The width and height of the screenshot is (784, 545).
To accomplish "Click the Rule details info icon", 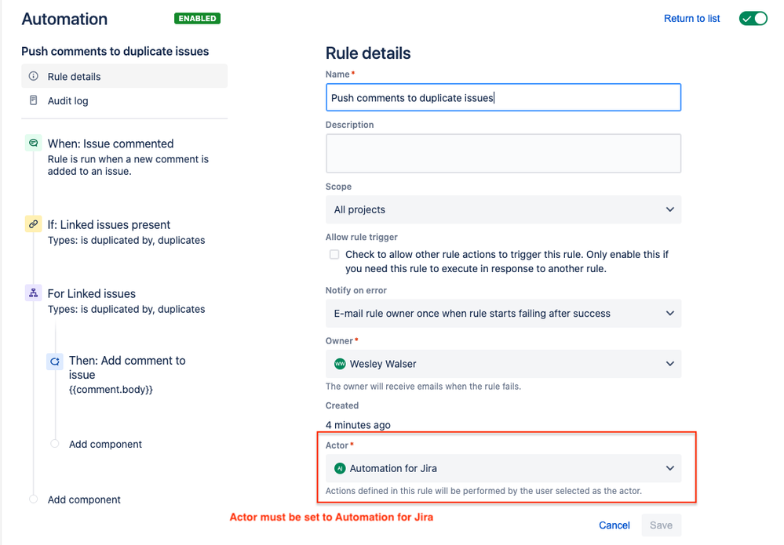I will point(34,76).
